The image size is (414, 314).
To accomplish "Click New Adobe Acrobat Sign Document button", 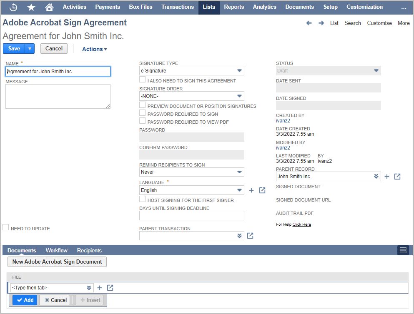I will point(57,262).
